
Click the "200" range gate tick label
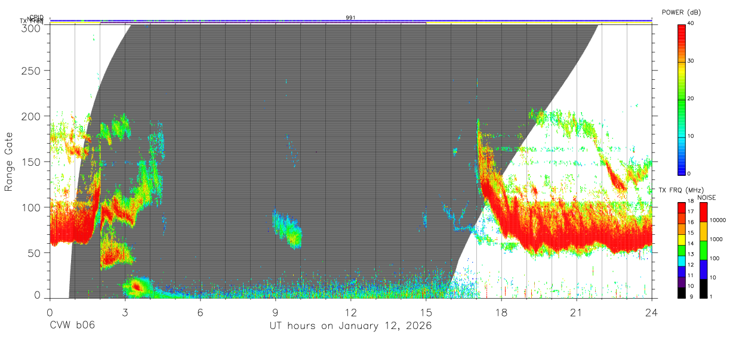(x=30, y=116)
